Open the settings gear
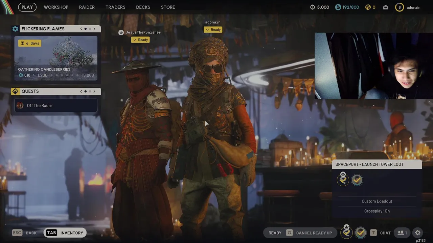This screenshot has width=433, height=243. coord(418,233)
